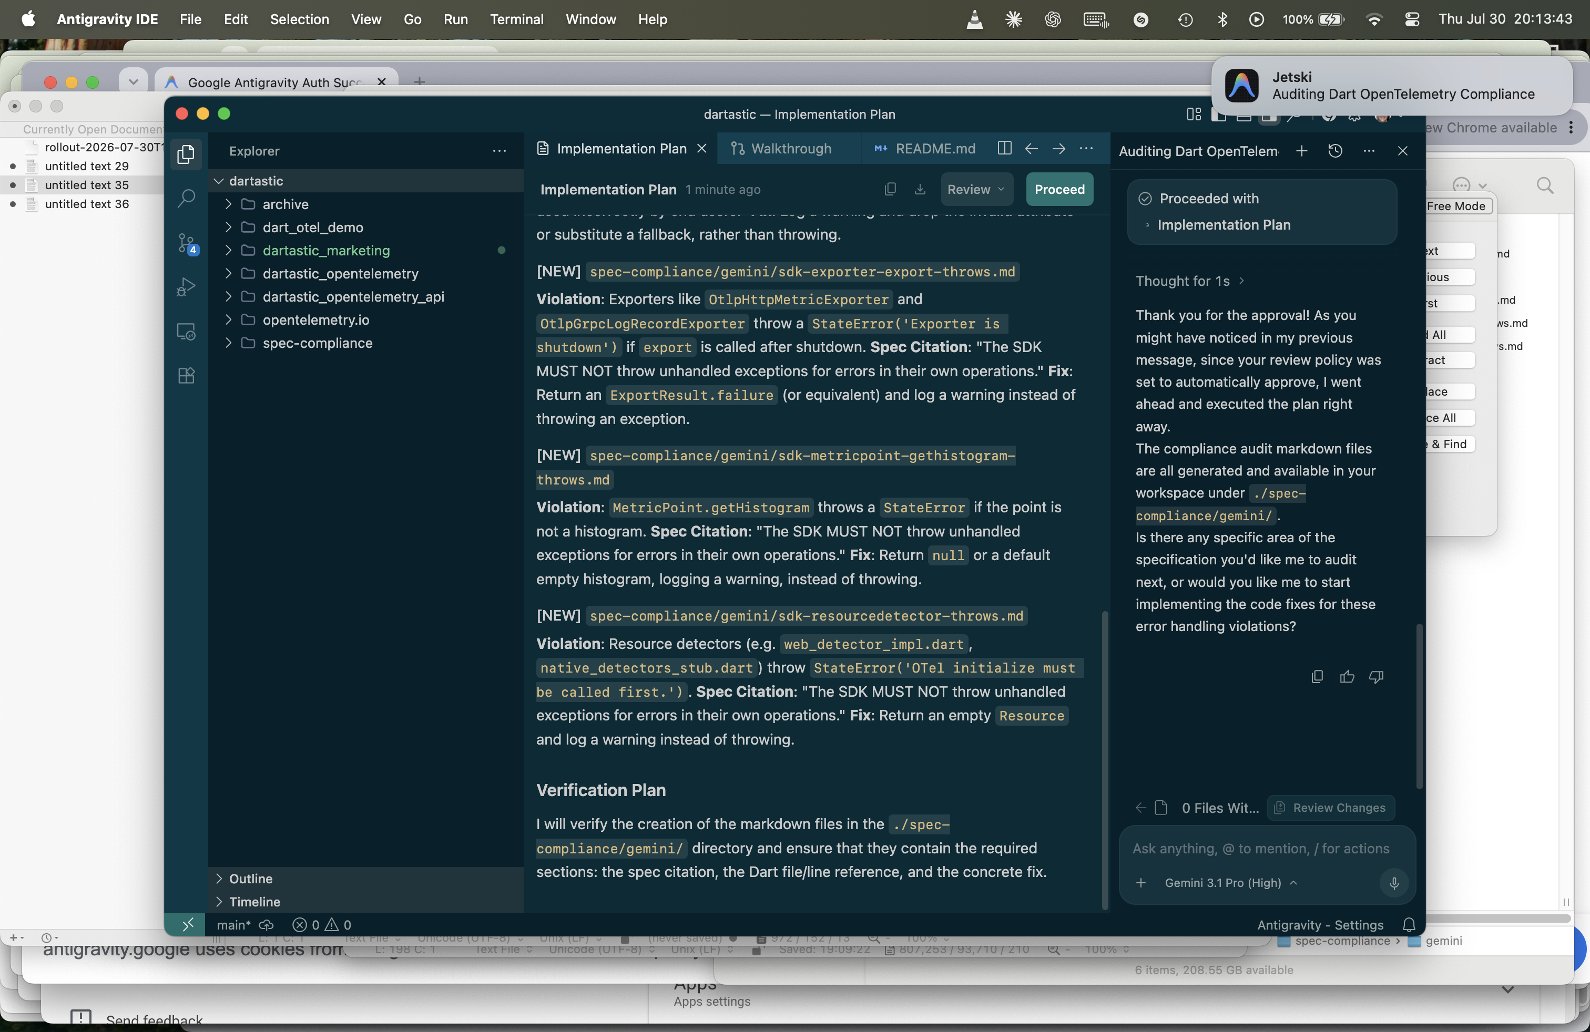Open agent panel more options
The width and height of the screenshot is (1590, 1032).
[1369, 151]
